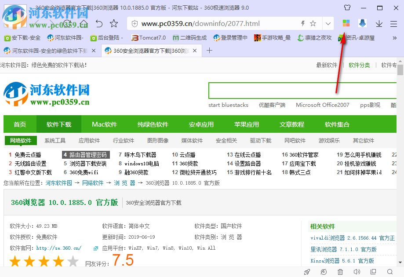Select the 软件下载 navigation tab

pyautogui.click(x=59, y=124)
